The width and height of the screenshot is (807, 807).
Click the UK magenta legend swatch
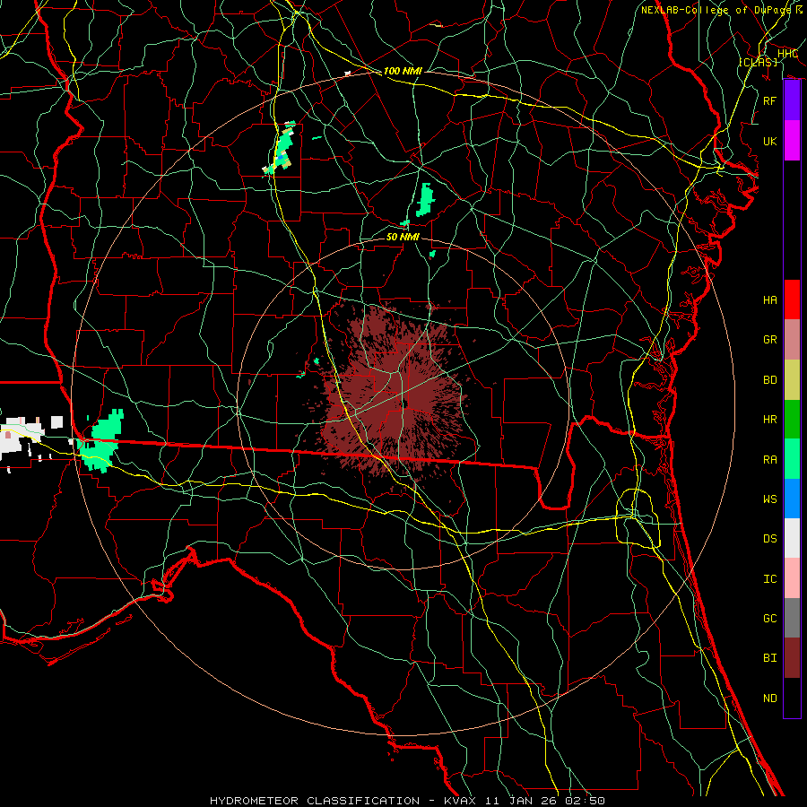tap(792, 141)
